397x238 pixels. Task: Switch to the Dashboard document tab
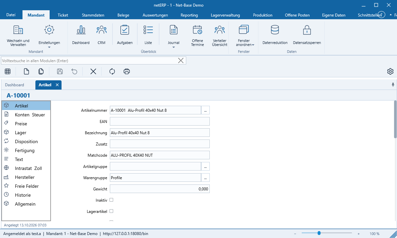point(15,85)
